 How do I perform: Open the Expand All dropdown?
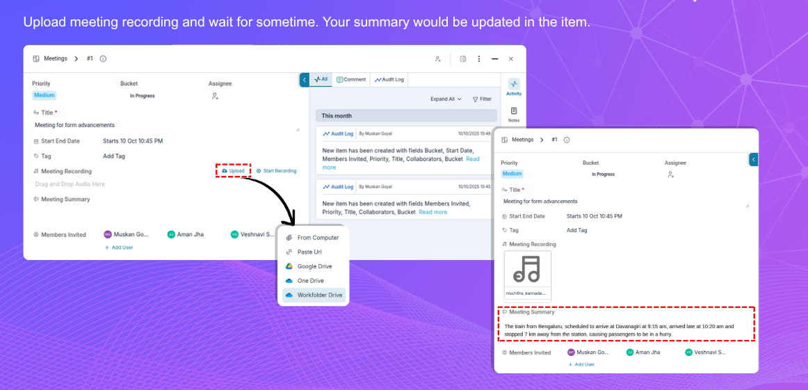(x=446, y=99)
